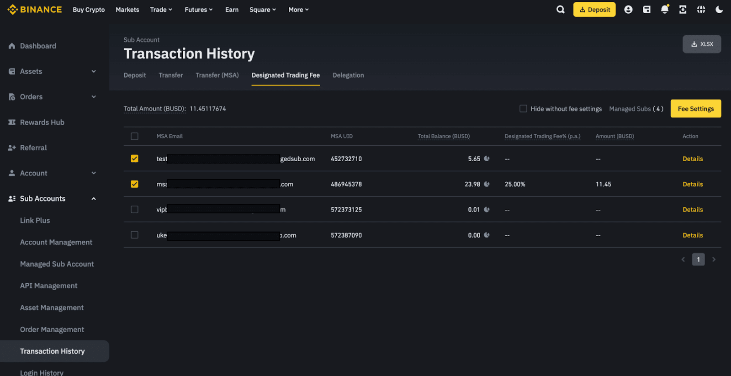Go to next page arrow in pagination
731x376 pixels.
click(714, 259)
